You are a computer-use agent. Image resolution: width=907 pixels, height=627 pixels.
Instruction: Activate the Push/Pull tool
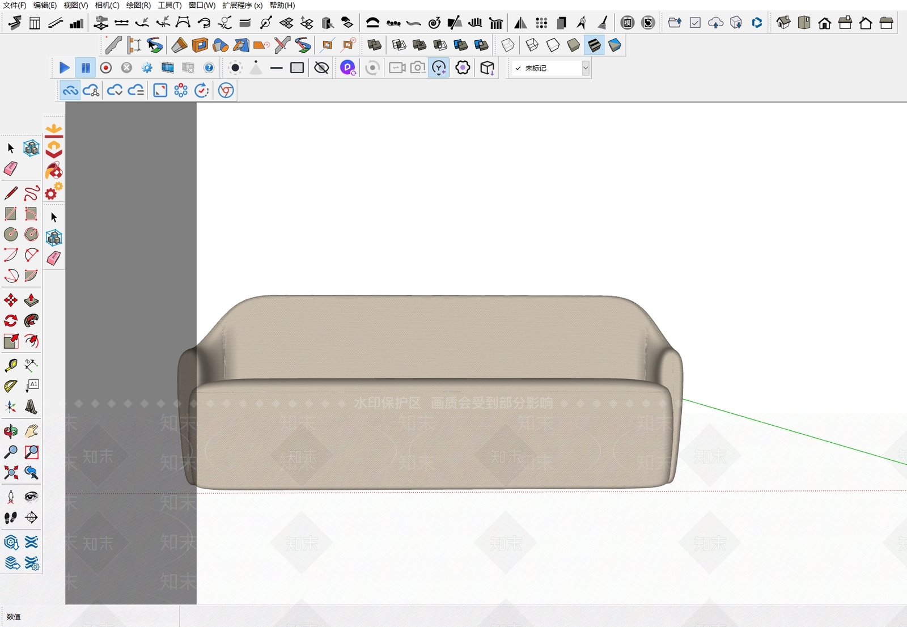click(x=31, y=300)
